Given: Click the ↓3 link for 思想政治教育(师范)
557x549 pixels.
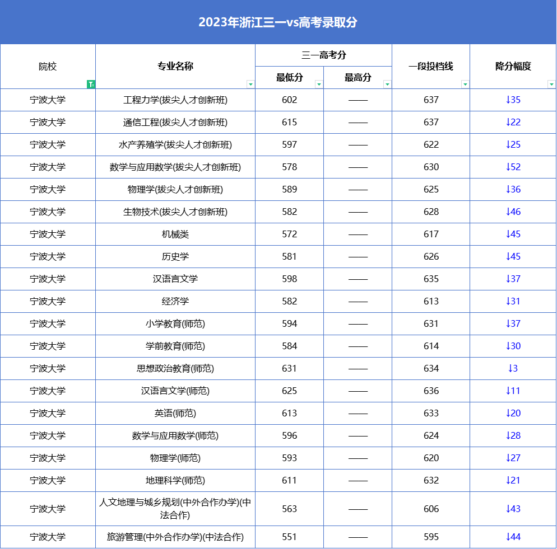Looking at the screenshot, I should (x=513, y=368).
